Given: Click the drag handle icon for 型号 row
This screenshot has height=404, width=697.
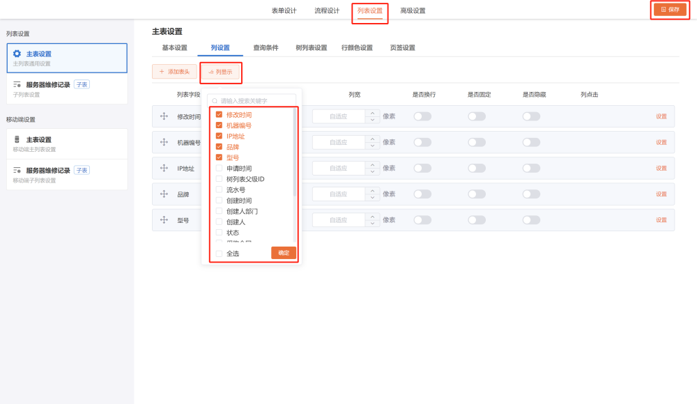Looking at the screenshot, I should tap(164, 219).
